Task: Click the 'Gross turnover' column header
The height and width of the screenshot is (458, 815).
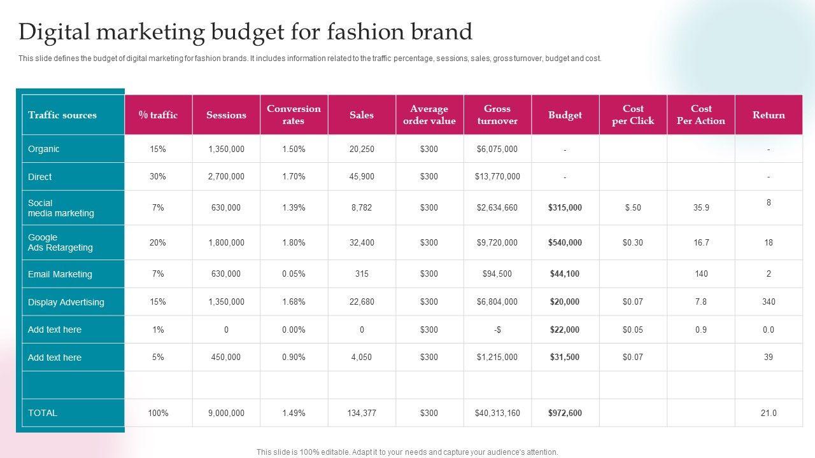Action: click(x=497, y=115)
